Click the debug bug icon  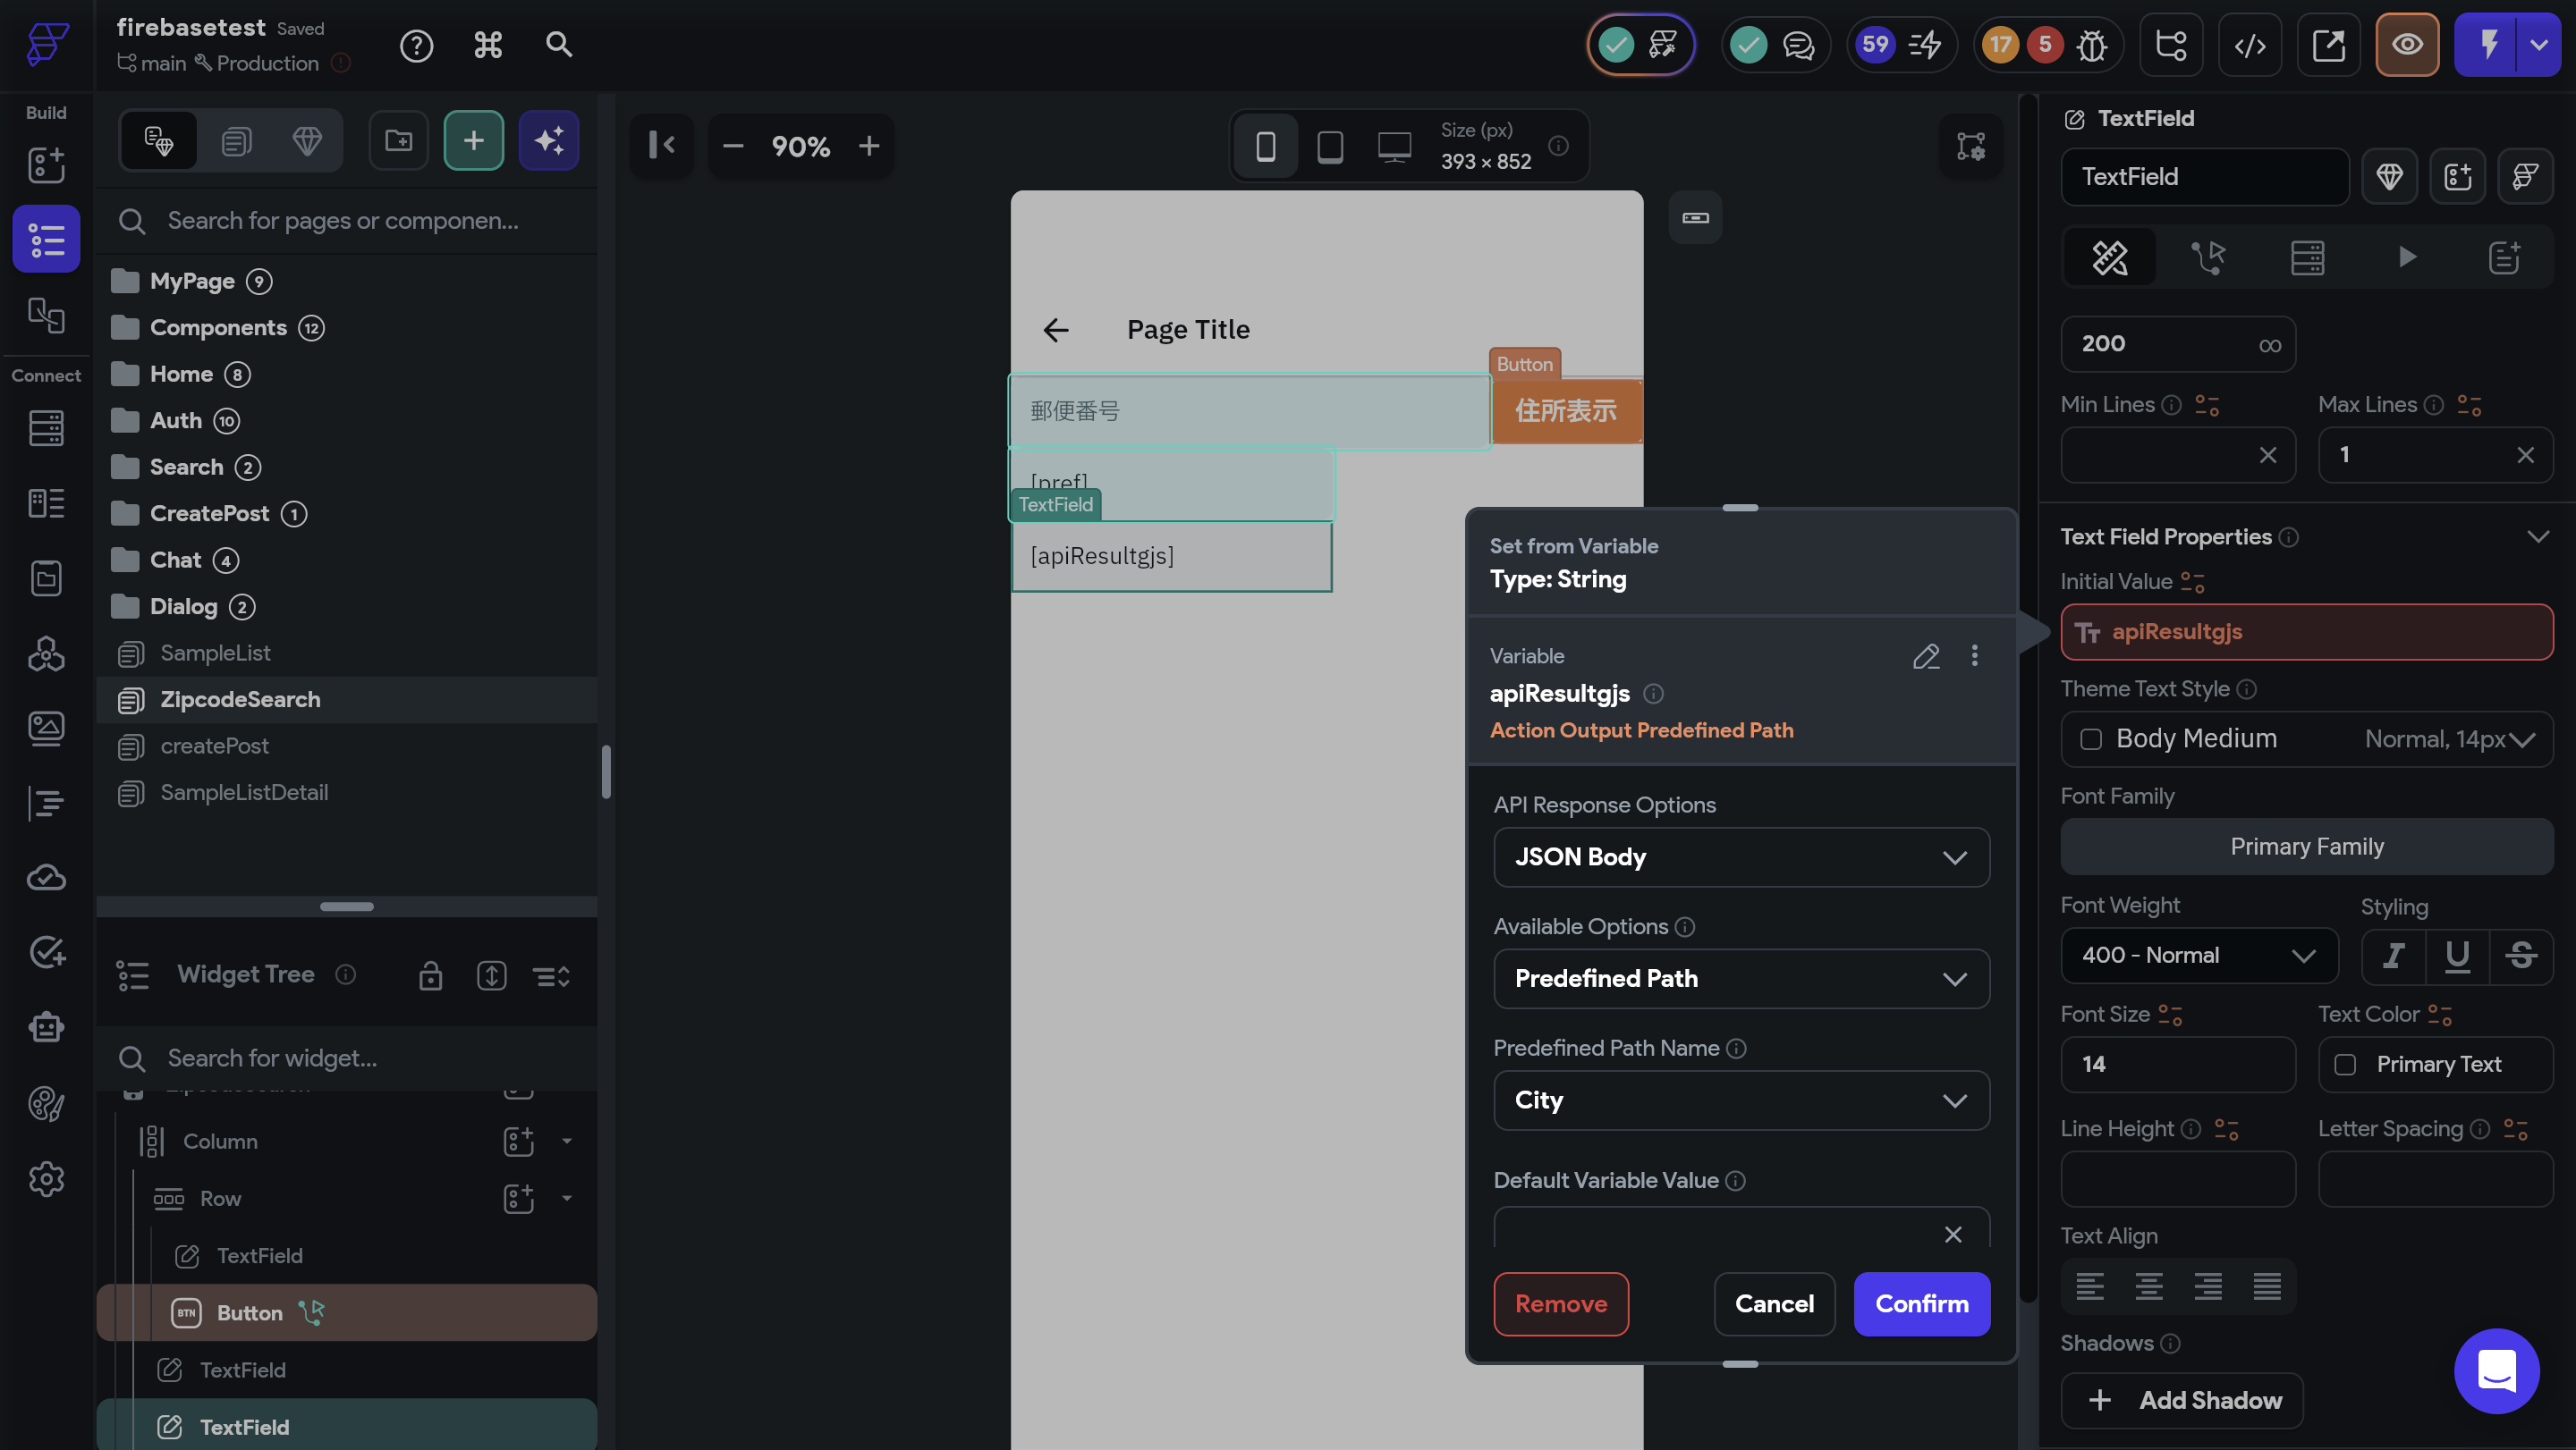point(2091,45)
